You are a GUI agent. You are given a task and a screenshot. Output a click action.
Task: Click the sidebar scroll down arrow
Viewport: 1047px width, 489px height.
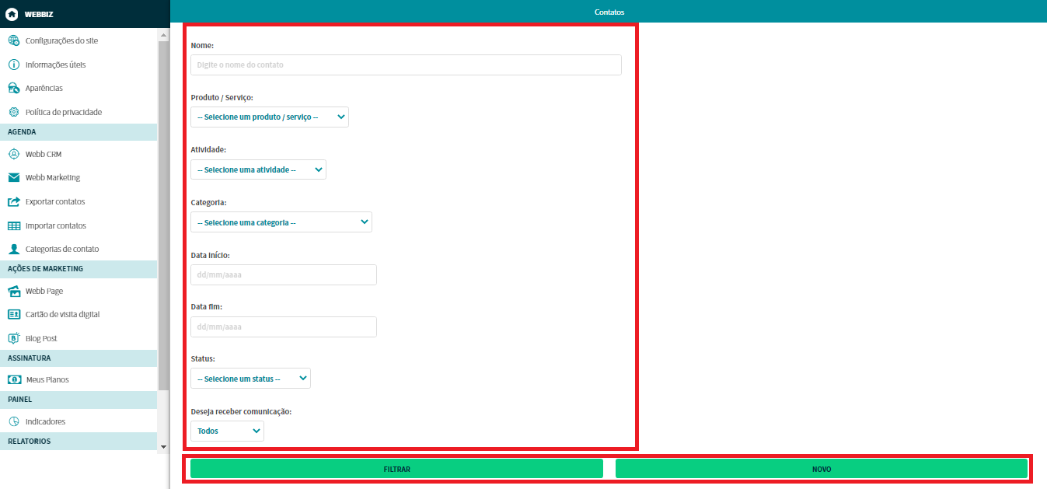(163, 447)
